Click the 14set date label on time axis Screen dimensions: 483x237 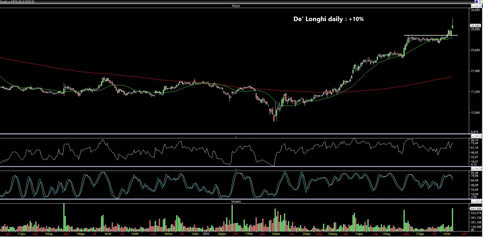(446, 234)
